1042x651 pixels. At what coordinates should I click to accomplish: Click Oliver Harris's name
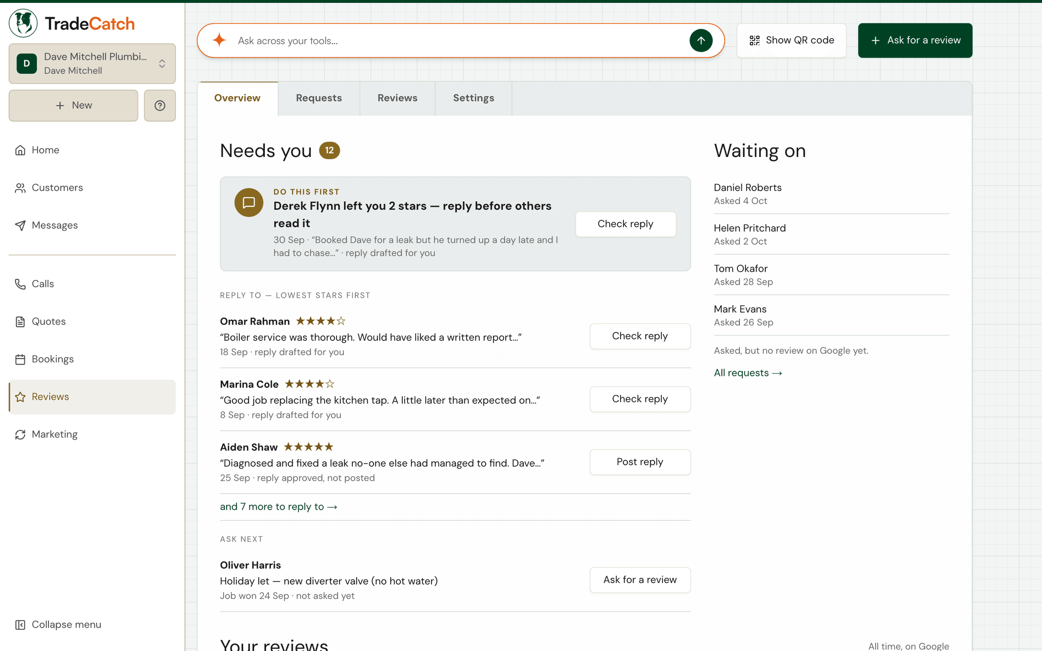click(250, 565)
